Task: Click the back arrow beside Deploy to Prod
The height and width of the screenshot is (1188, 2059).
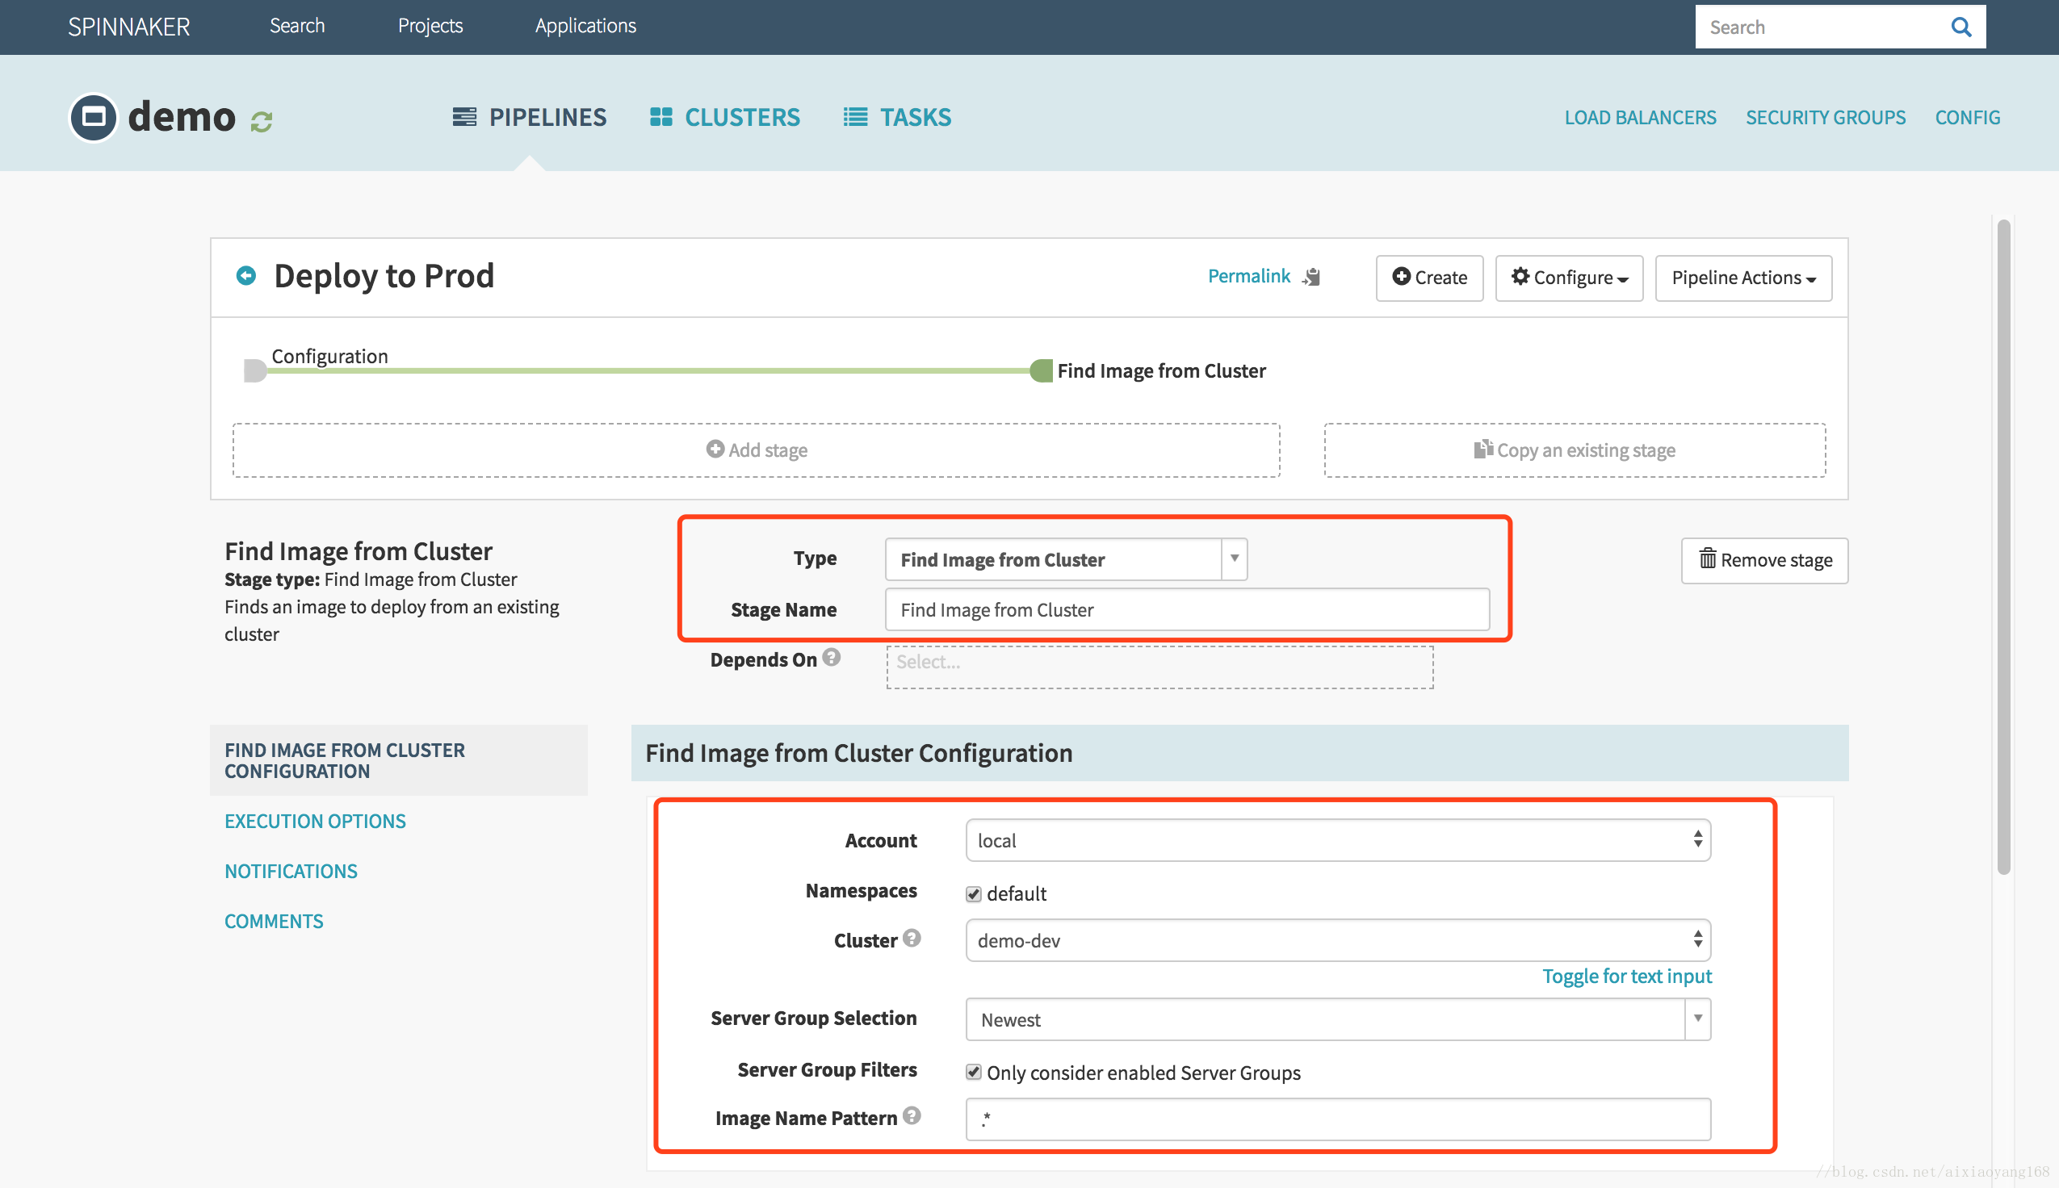Action: [x=245, y=276]
